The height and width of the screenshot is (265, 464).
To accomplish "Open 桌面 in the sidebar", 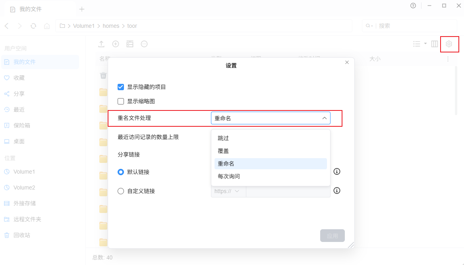I will pos(40,141).
